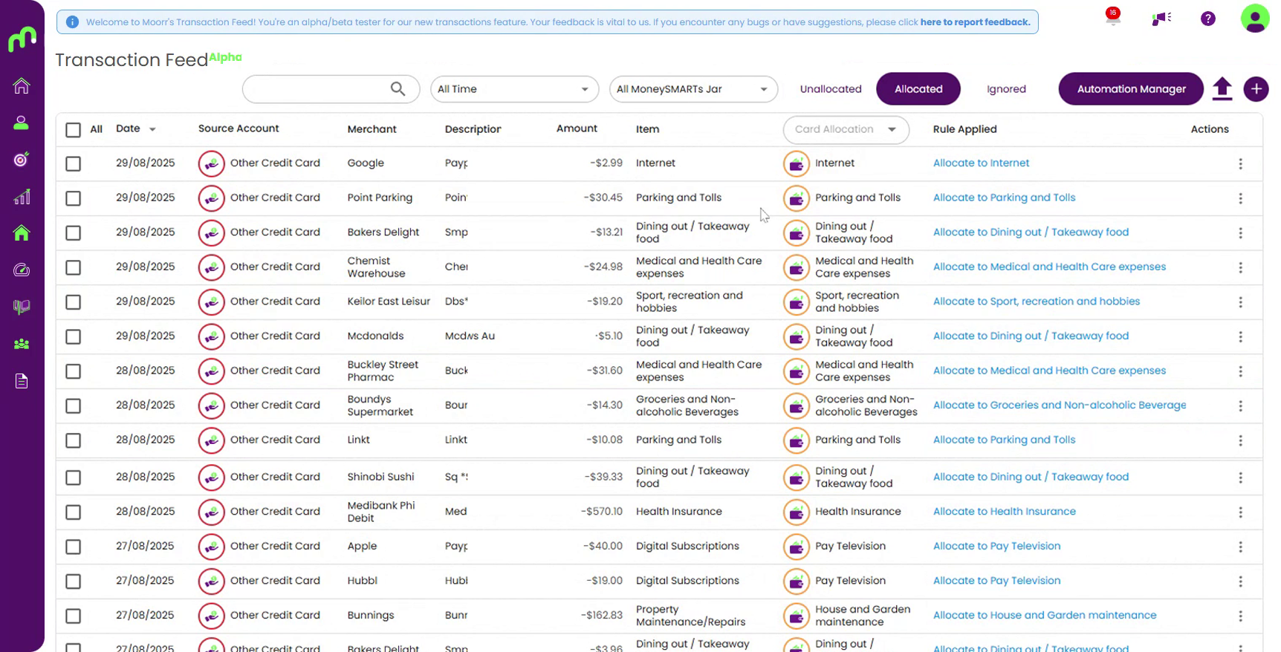Click the upload transactions arrow icon
The image size is (1281, 652).
click(x=1222, y=89)
